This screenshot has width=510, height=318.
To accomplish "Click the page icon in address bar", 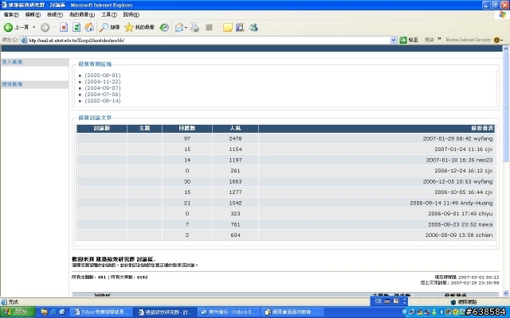I will coord(24,41).
